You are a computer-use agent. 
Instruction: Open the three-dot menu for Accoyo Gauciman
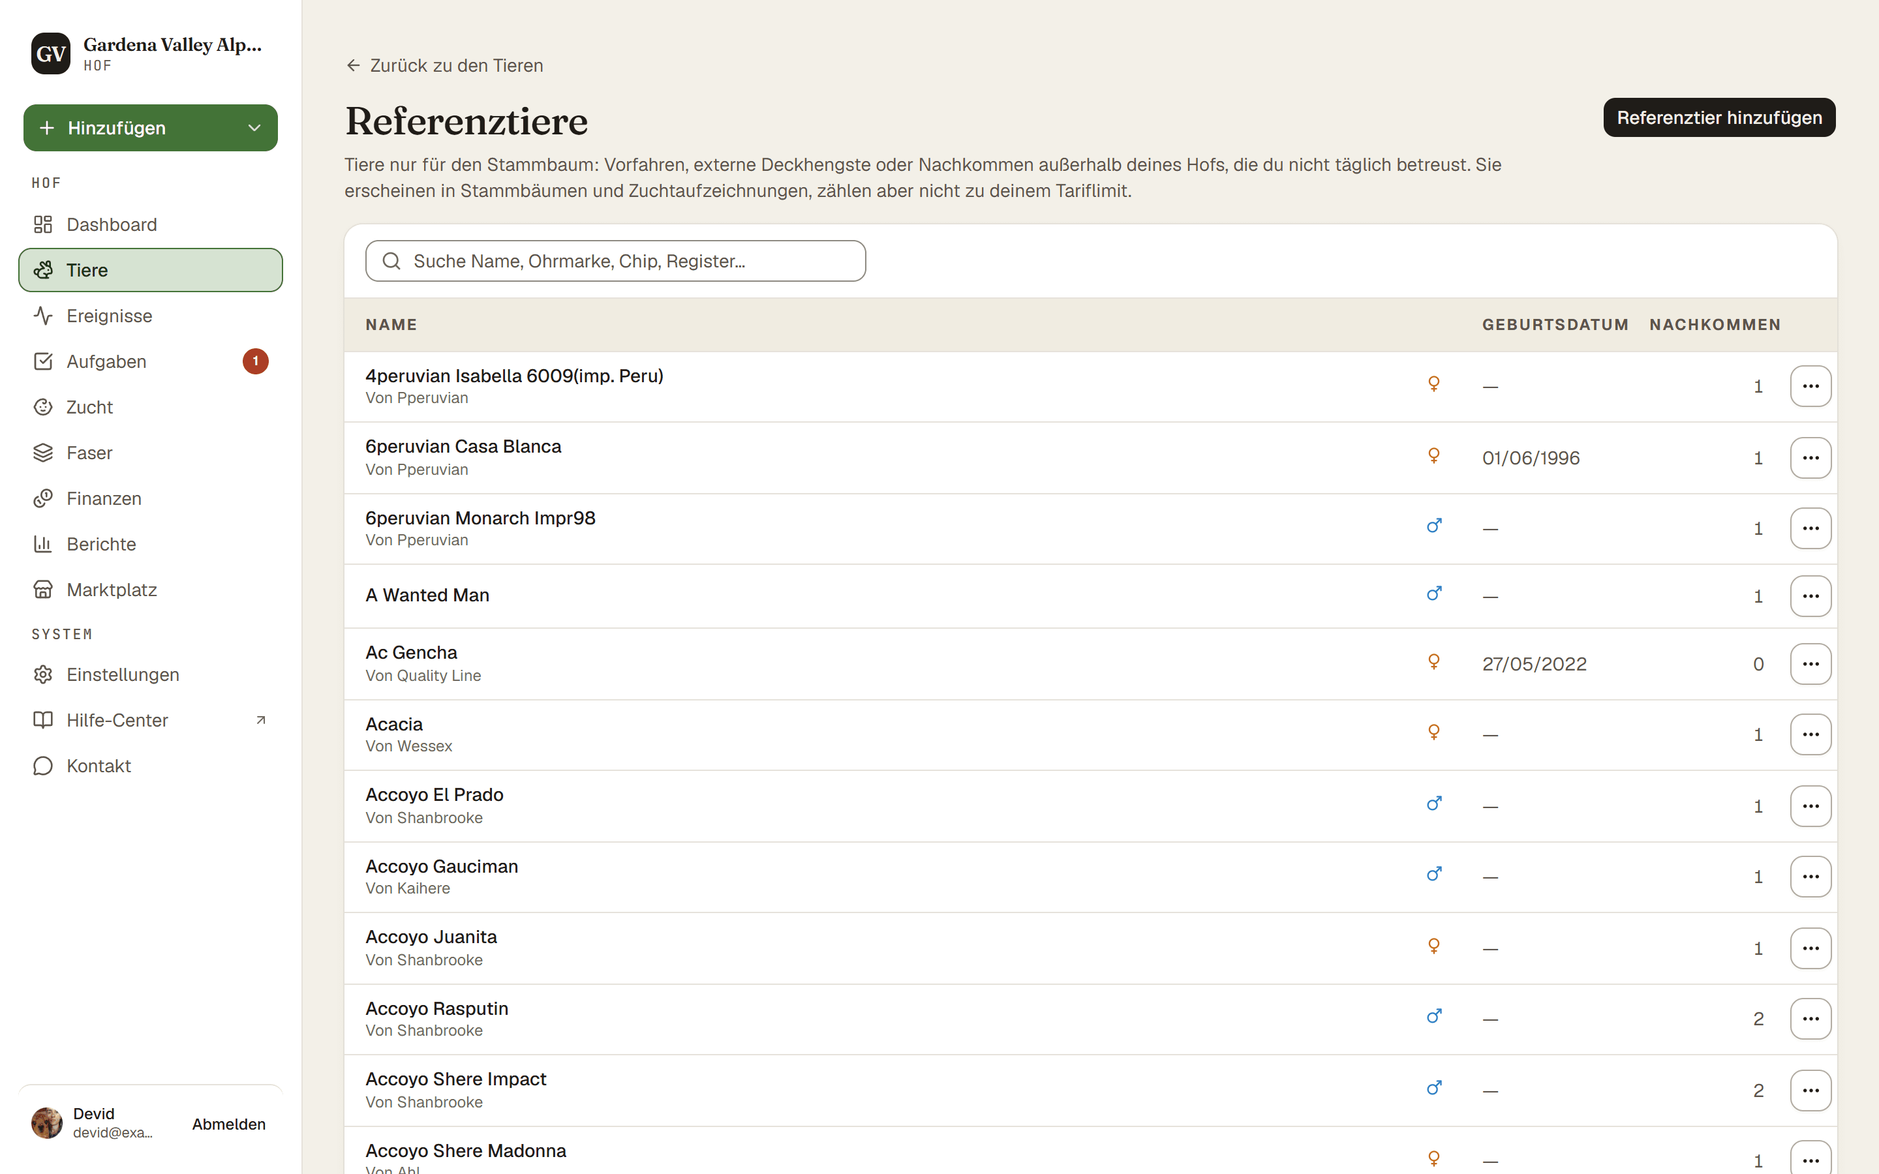(1810, 877)
